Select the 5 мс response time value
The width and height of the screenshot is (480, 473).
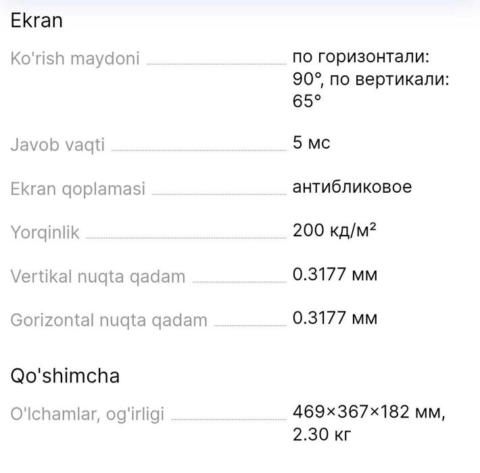[x=312, y=143]
